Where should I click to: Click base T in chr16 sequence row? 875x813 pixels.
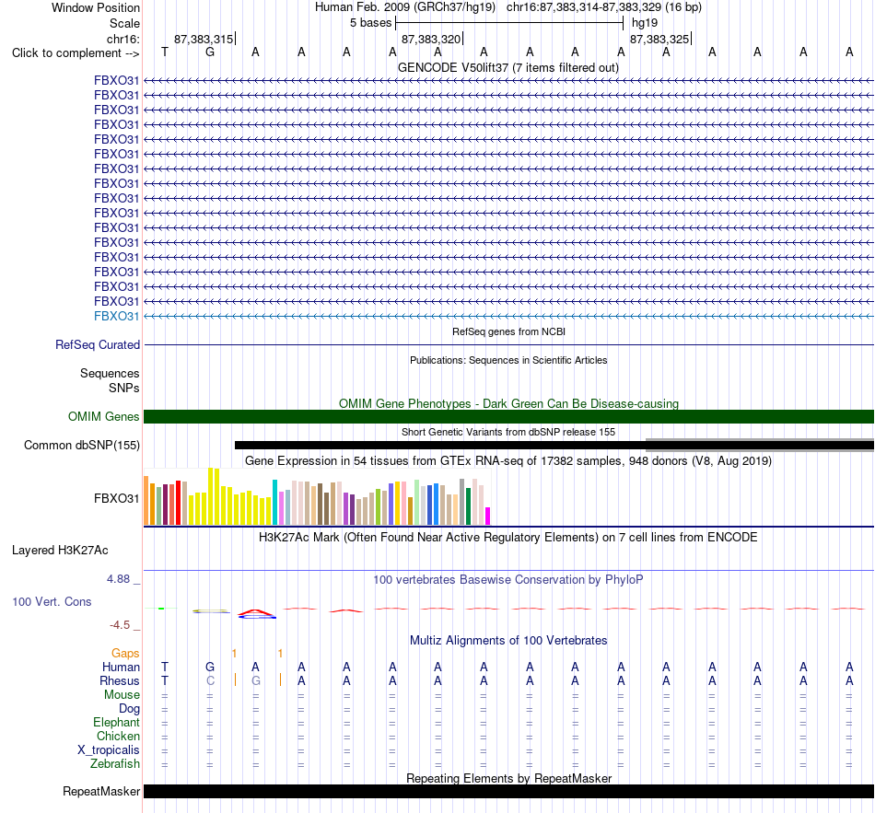pos(165,52)
